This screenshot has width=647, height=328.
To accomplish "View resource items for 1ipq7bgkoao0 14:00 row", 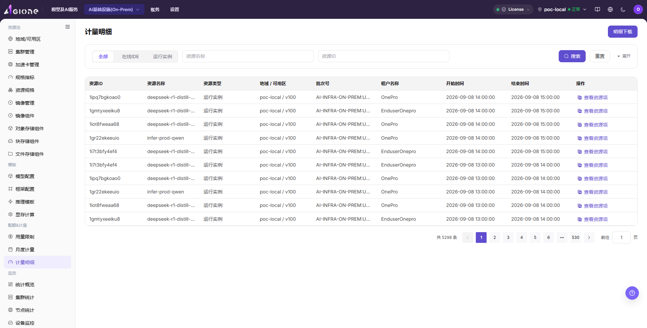I will point(593,98).
